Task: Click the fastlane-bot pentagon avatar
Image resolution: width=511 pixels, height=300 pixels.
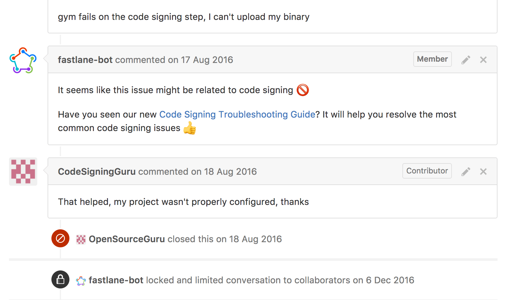Action: (x=23, y=60)
